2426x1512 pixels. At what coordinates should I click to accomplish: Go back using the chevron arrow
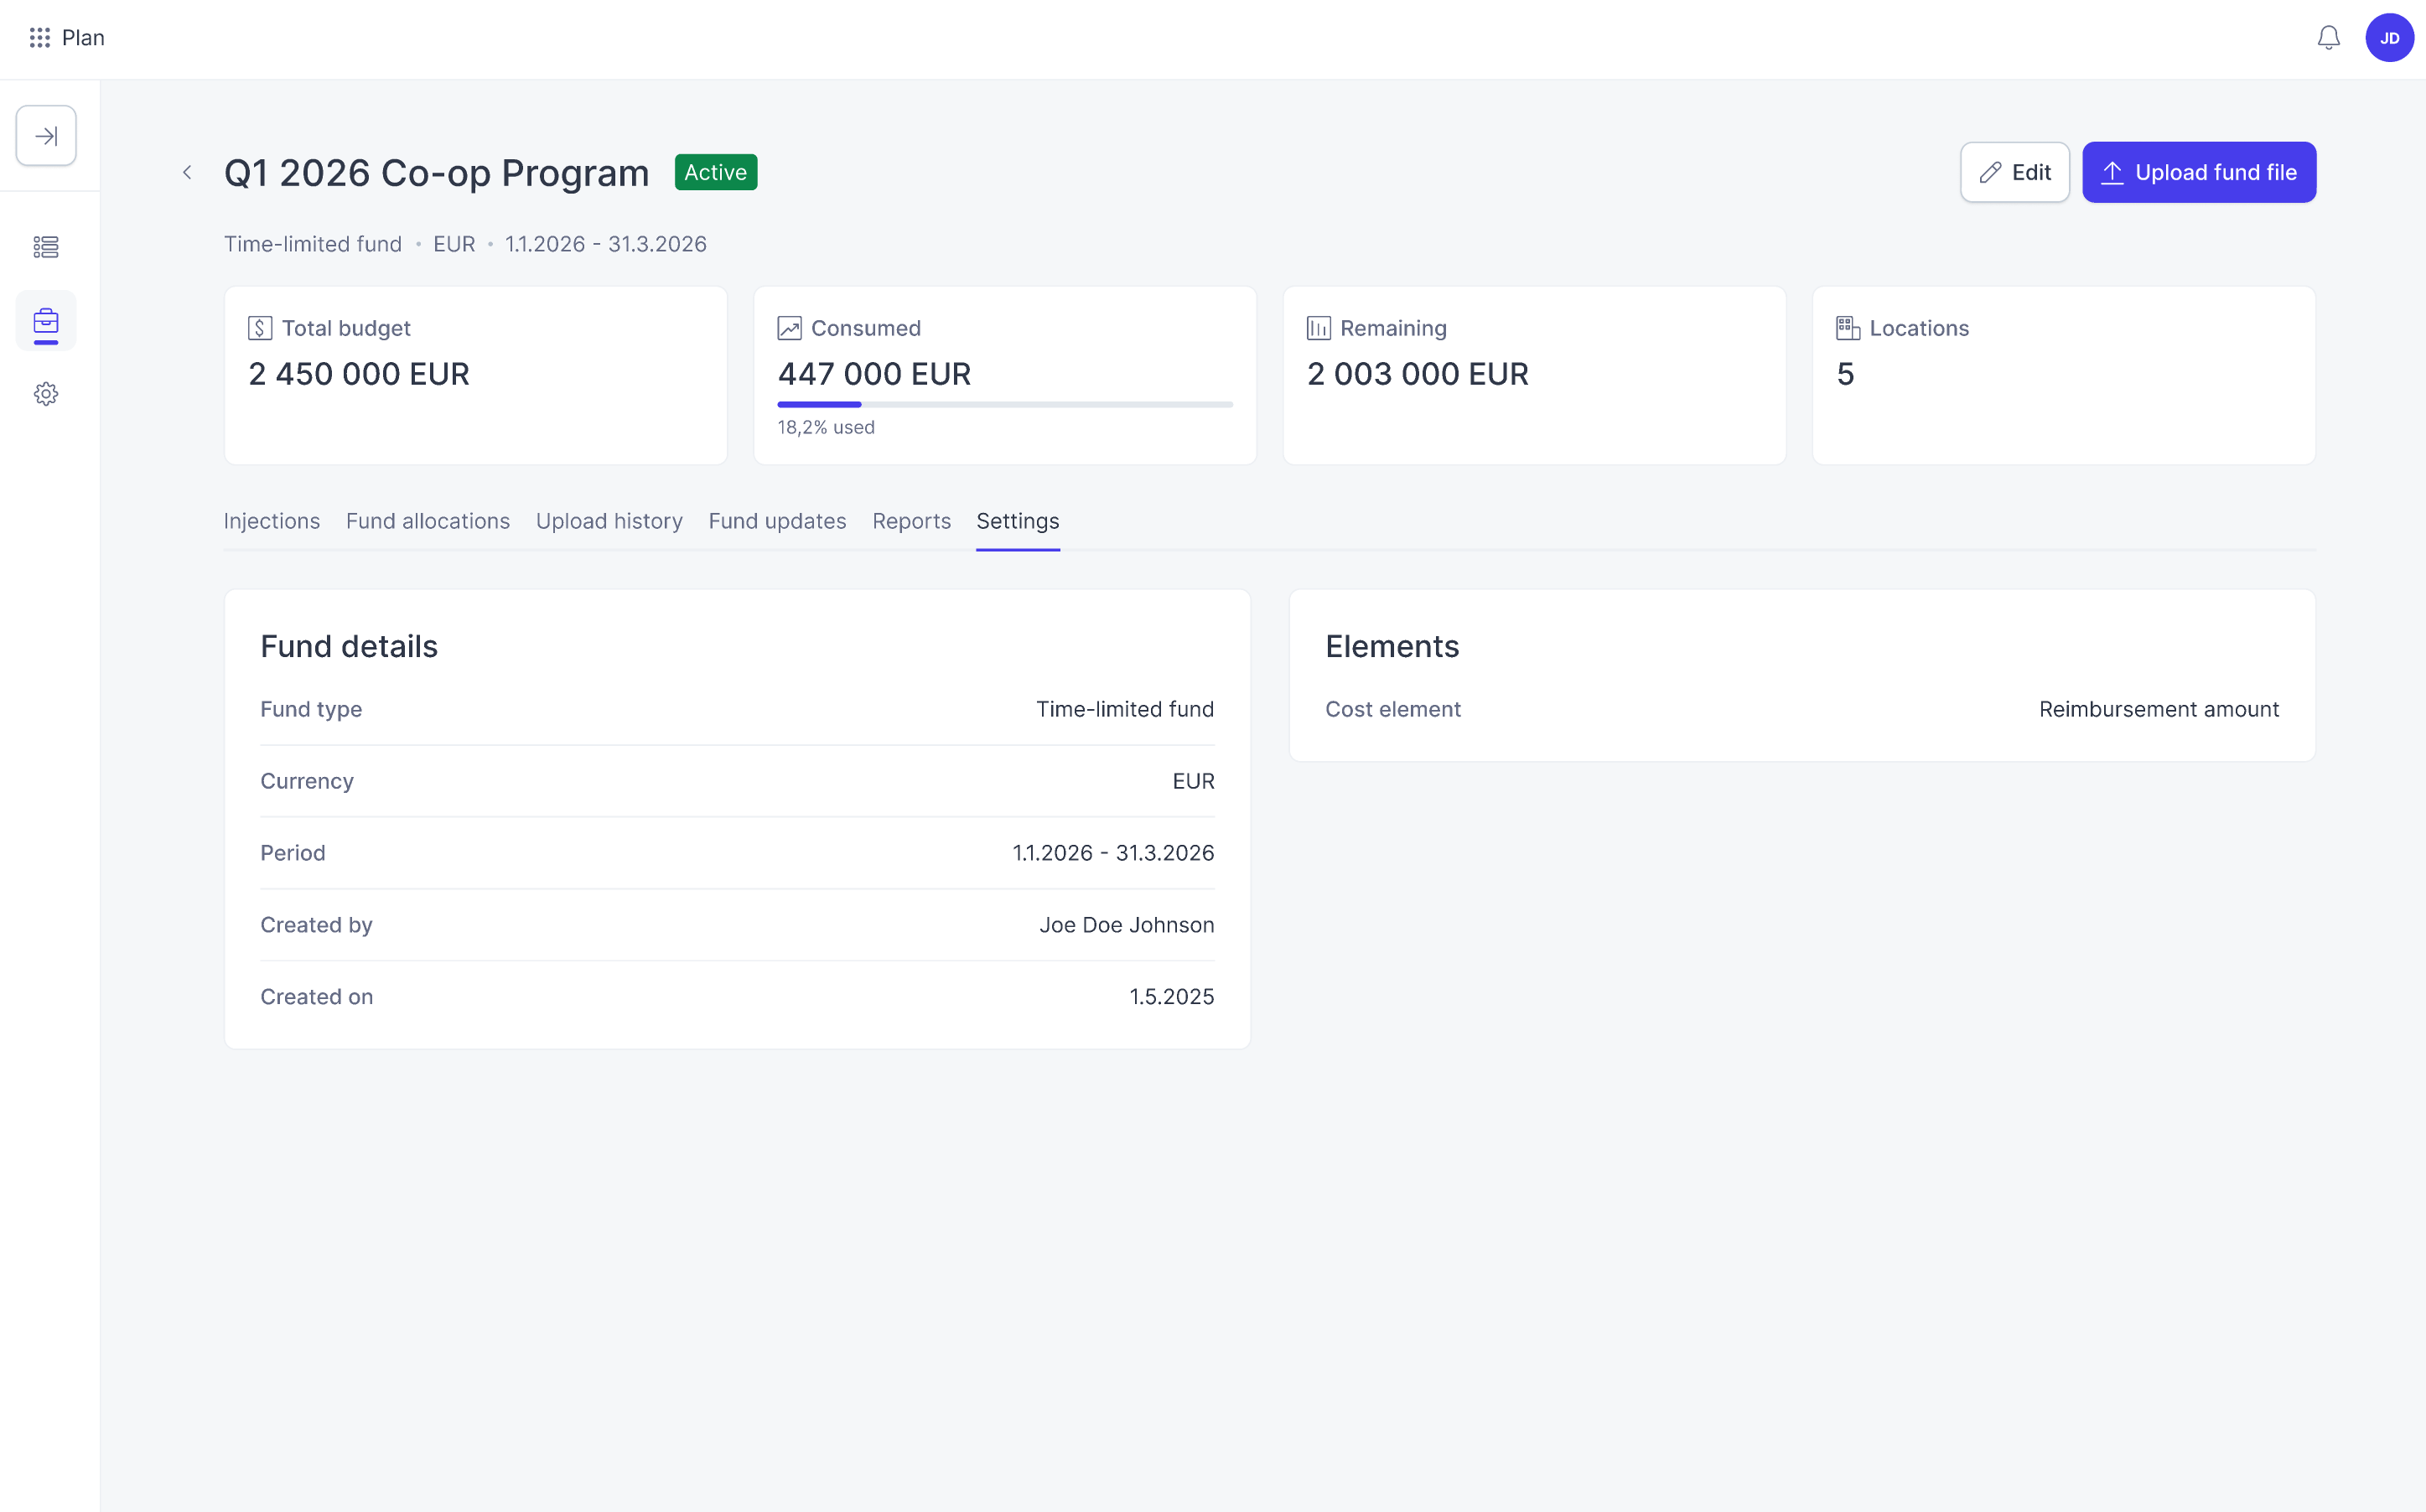tap(187, 173)
